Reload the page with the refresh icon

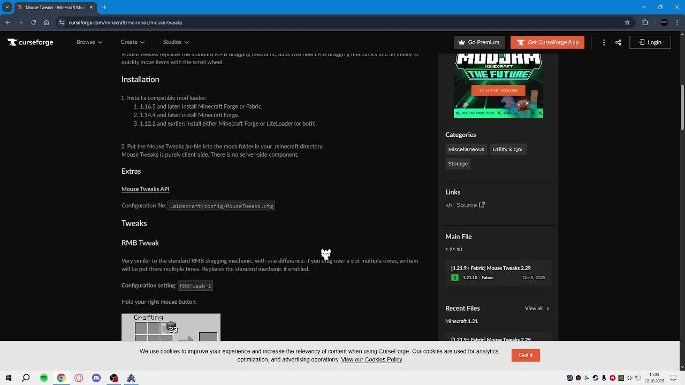33,22
